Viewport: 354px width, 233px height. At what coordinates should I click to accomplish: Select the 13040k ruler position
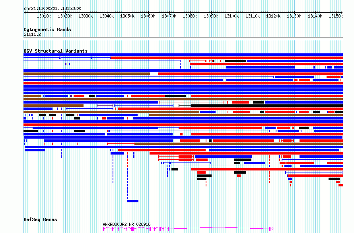[107, 16]
